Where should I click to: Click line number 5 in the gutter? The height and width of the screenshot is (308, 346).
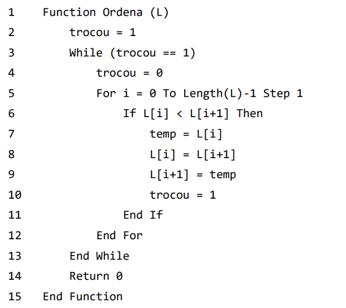tap(11, 93)
